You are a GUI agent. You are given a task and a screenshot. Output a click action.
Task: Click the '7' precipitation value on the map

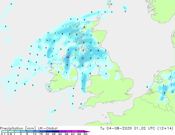(x=83, y=58)
